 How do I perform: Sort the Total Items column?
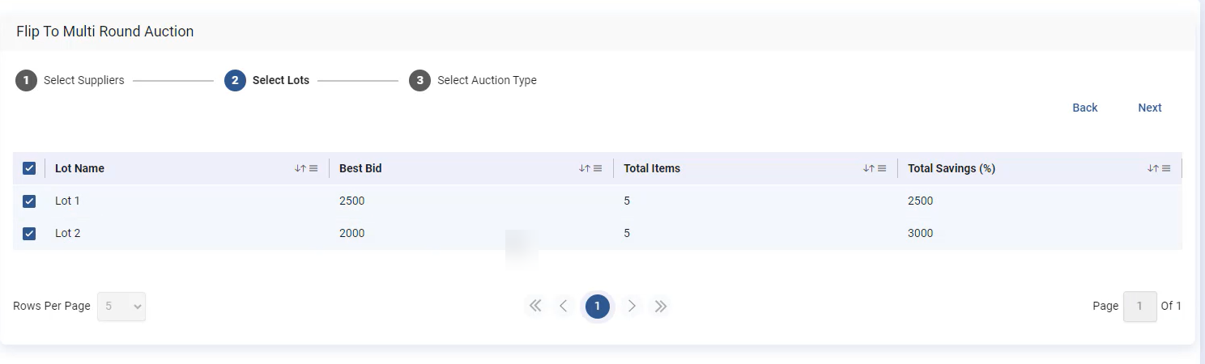tap(869, 168)
